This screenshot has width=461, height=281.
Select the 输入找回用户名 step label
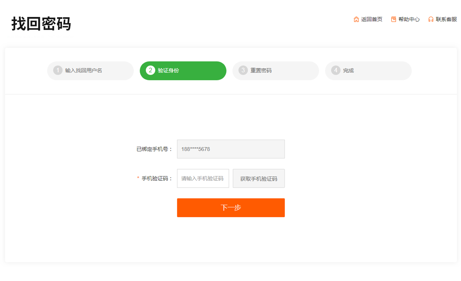[83, 70]
